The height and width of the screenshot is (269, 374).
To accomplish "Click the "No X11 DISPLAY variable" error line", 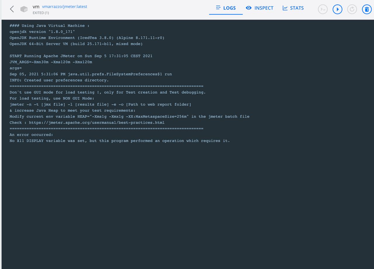I will click(120, 141).
